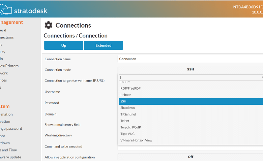Viewport: 263px width, 161px height.
Task: Click the device ID text in header
Action: click(248, 7)
